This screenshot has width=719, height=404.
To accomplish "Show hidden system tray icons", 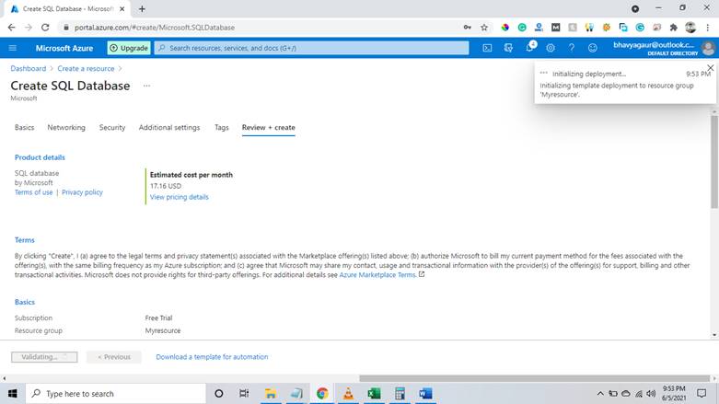I will point(599,394).
